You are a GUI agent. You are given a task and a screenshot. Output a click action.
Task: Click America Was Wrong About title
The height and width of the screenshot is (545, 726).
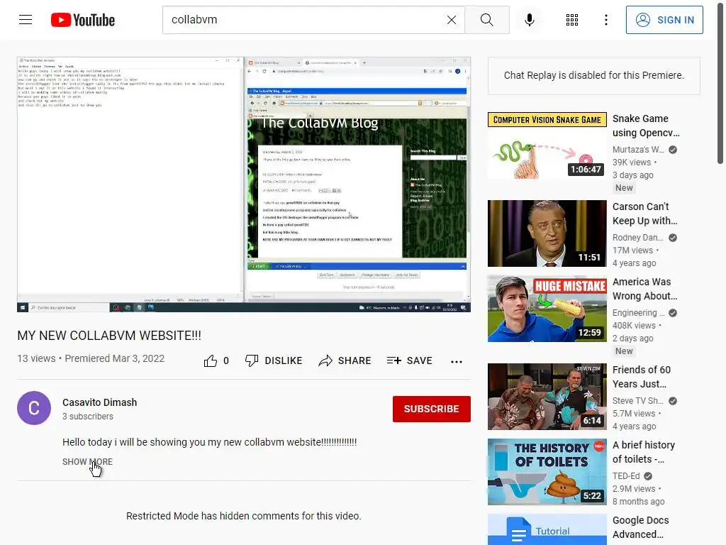tap(644, 289)
